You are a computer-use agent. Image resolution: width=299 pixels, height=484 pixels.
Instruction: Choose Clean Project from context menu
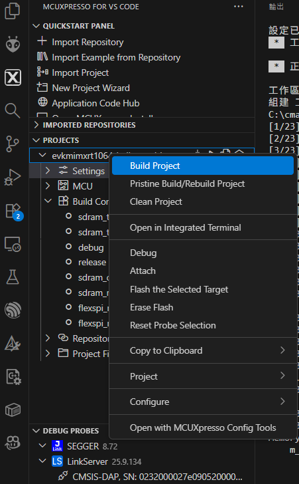pos(203,201)
